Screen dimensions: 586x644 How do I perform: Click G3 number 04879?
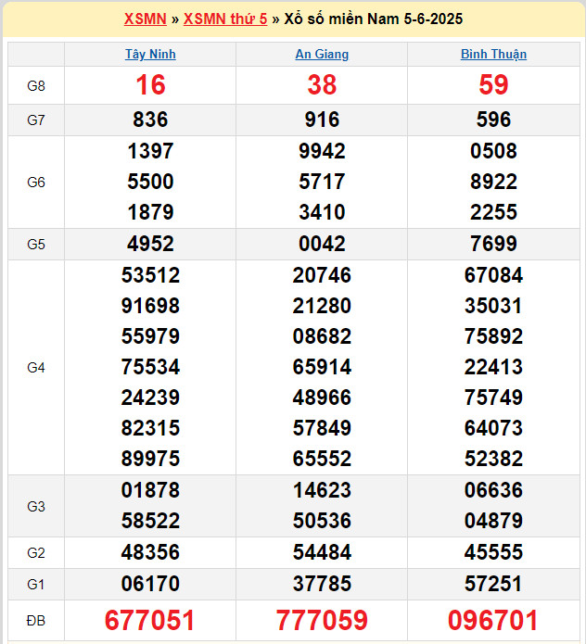tap(493, 521)
